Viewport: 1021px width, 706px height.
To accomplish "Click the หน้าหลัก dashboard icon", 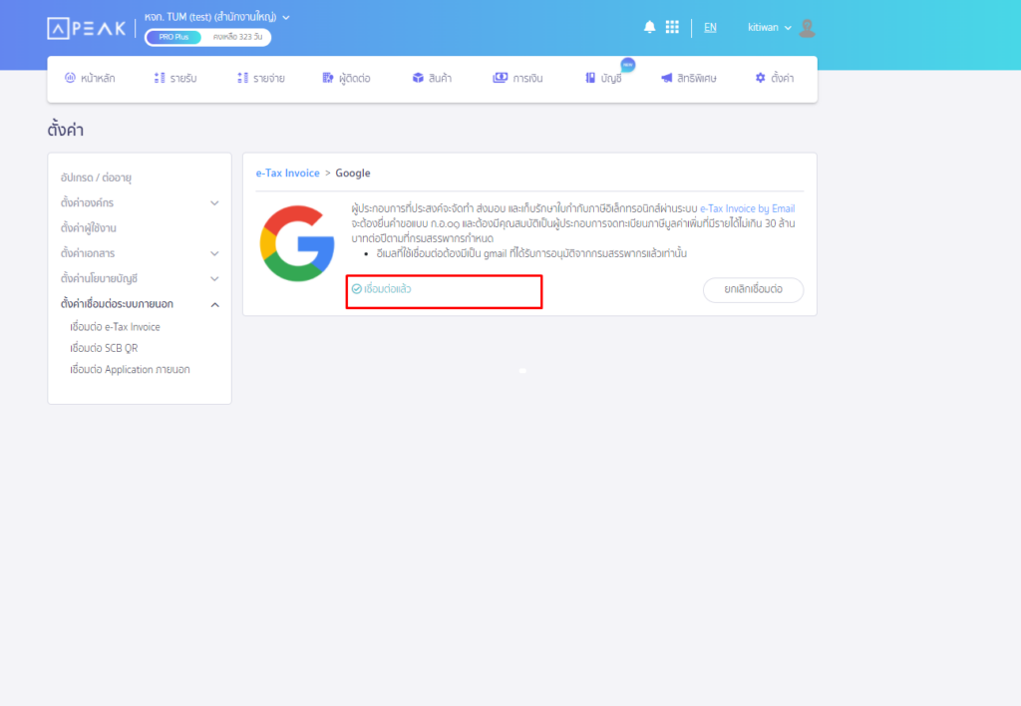I will (70, 78).
